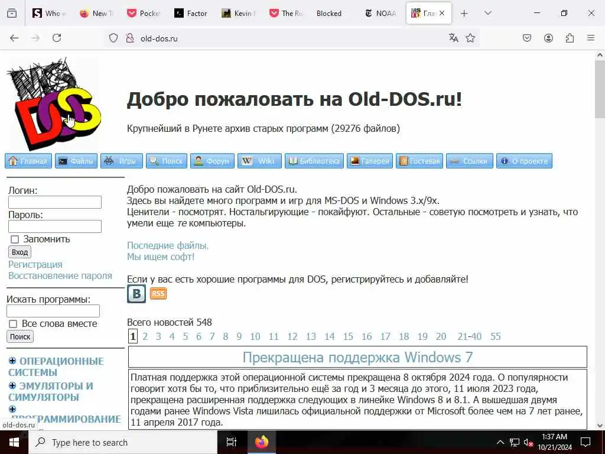Click the Windows taskbar search box
605x454 pixels.
point(123,442)
